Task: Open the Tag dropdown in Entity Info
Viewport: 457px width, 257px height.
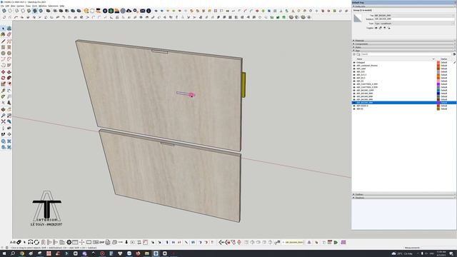Action: coord(414,15)
